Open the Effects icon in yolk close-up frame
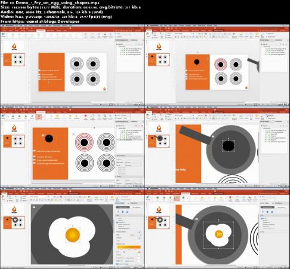The height and width of the screenshot is (269, 290). 123,212
